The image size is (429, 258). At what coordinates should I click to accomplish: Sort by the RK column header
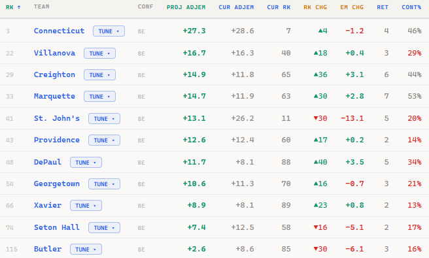pos(13,7)
